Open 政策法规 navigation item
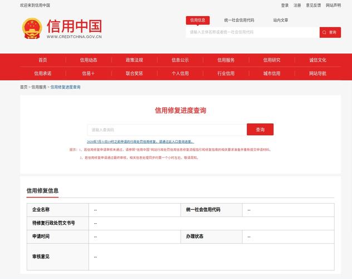The width and height of the screenshot is (352, 279). pos(134,60)
